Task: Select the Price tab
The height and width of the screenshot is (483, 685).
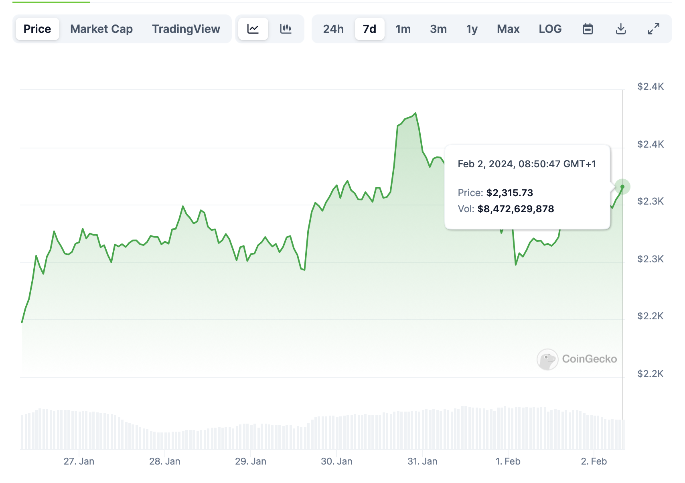Action: (x=37, y=29)
